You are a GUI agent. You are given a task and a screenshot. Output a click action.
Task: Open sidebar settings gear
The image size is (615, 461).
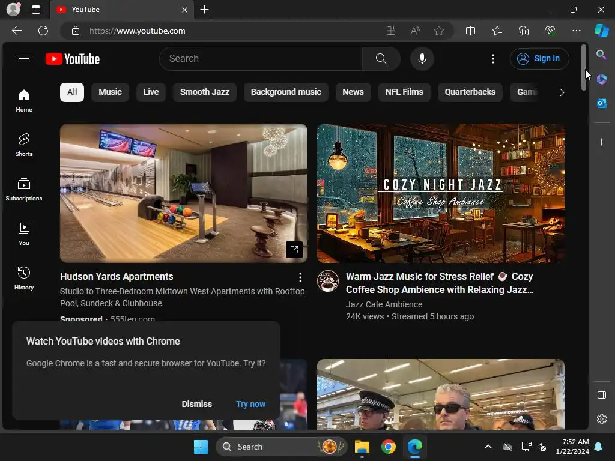coord(601,418)
